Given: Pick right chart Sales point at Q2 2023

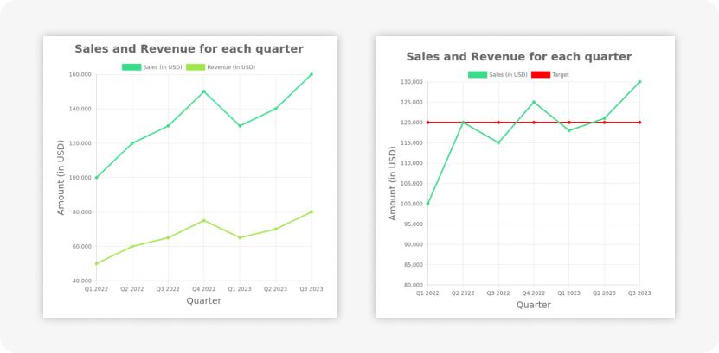Looking at the screenshot, I should point(605,118).
